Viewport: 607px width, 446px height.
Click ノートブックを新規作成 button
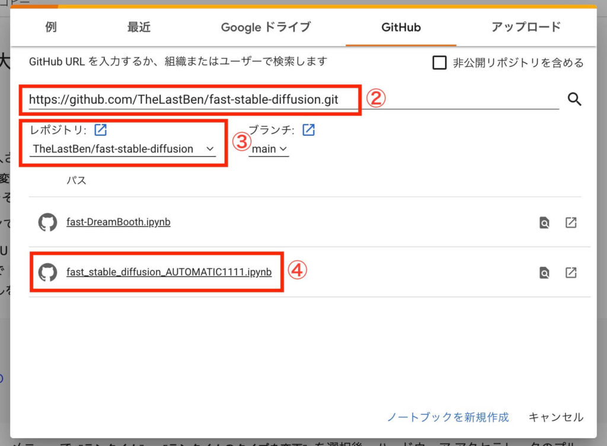(448, 417)
